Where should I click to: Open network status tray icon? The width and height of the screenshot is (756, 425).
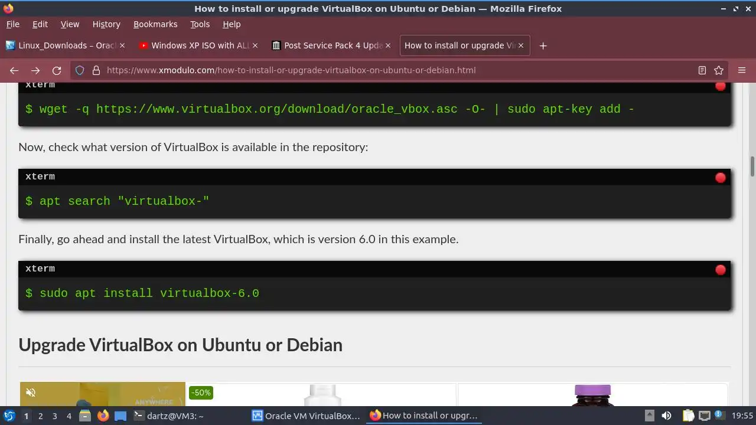[704, 416]
